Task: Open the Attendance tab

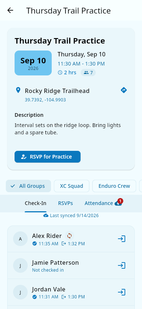Action: [99, 203]
